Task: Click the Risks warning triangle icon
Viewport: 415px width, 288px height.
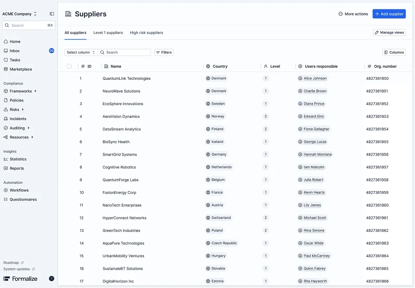Action: click(6, 109)
